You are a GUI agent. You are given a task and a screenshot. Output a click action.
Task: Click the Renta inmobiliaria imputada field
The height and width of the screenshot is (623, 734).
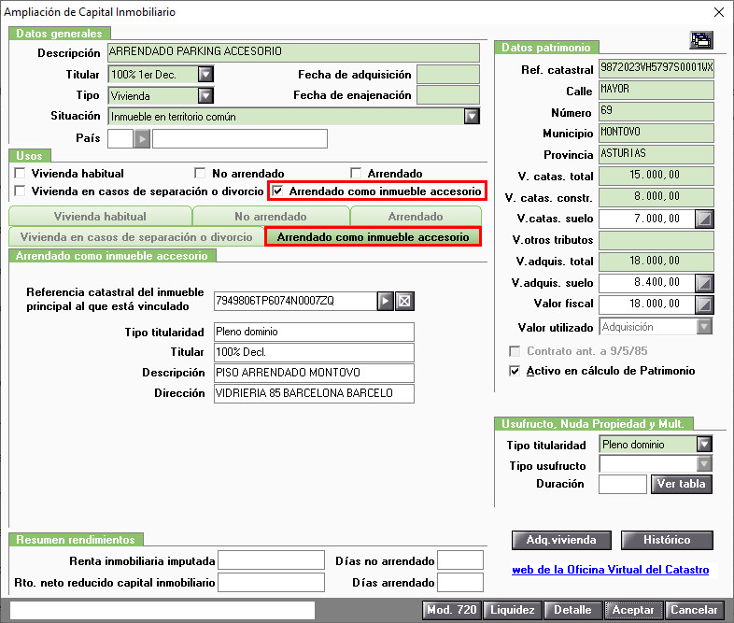point(272,560)
